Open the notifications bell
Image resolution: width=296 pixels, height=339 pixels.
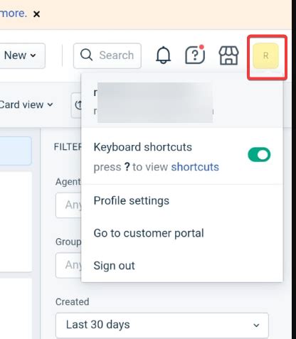pos(163,55)
